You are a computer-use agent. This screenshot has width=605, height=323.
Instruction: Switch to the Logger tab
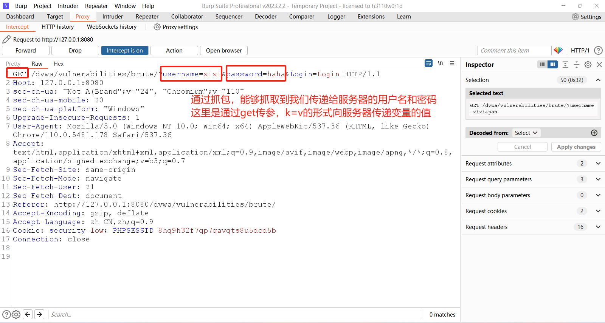337,17
